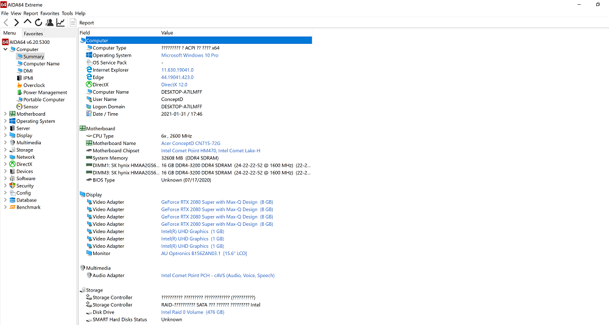Expand the Network tree node
Viewport: 609px width, 325px height.
pyautogui.click(x=5, y=157)
